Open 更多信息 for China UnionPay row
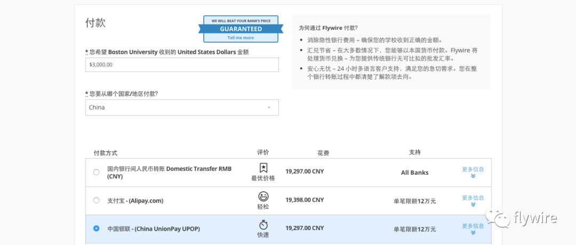This screenshot has width=576, height=245. coord(473,226)
